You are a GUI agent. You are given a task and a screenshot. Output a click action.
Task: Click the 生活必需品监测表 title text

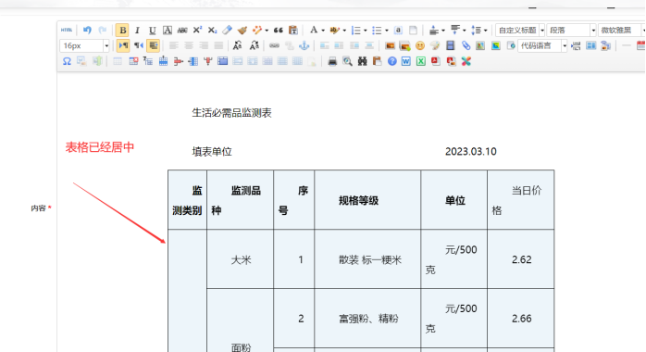[231, 113]
